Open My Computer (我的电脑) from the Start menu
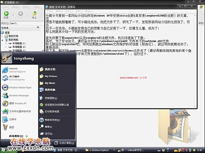The width and height of the screenshot is (205, 153). 57,90
